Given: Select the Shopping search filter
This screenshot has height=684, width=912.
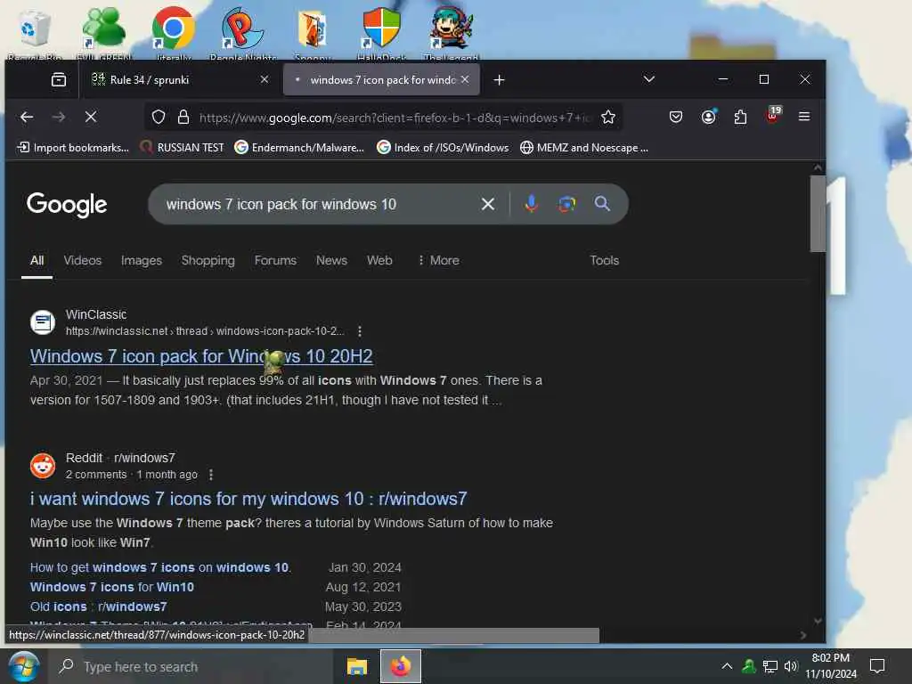Looking at the screenshot, I should coord(208,261).
